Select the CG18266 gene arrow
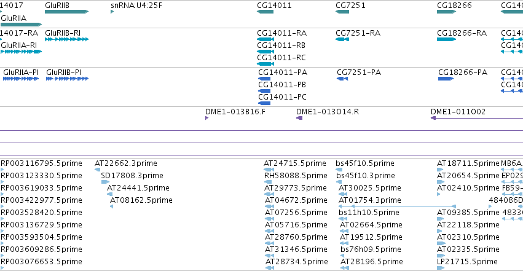The width and height of the screenshot is (523, 271). pyautogui.click(x=446, y=12)
